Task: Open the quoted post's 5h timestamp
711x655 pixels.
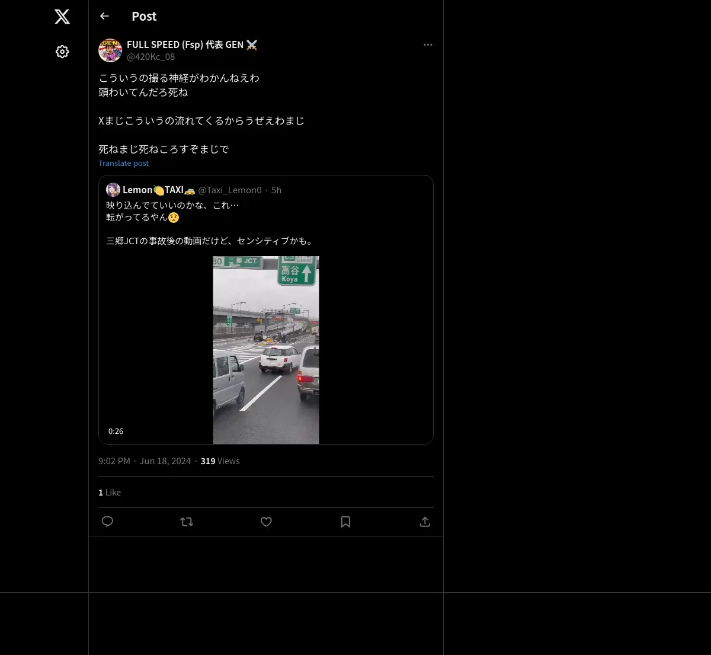Action: coord(276,190)
